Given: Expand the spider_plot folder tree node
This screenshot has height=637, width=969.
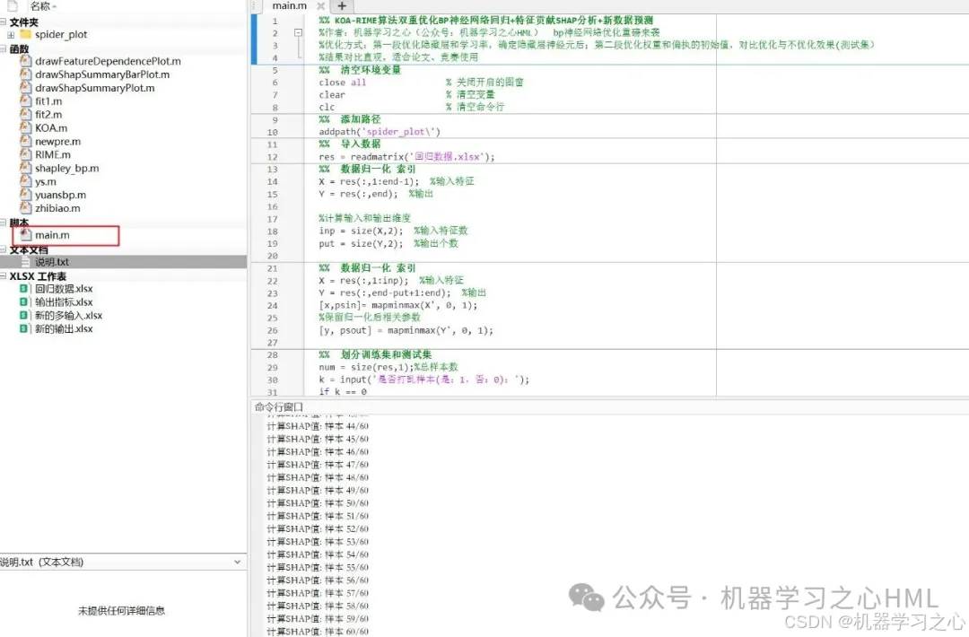Looking at the screenshot, I should coord(11,35).
